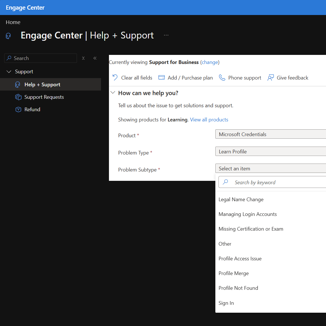Click the Problem Subtype Select an item dropdown

tap(271, 168)
